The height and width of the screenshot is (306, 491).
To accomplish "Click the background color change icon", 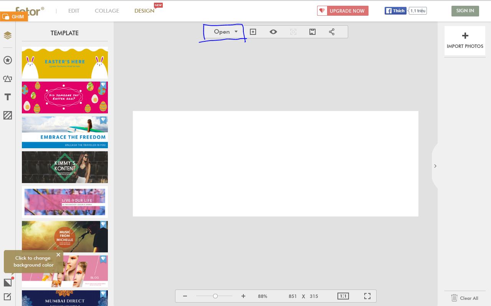I will [8, 283].
